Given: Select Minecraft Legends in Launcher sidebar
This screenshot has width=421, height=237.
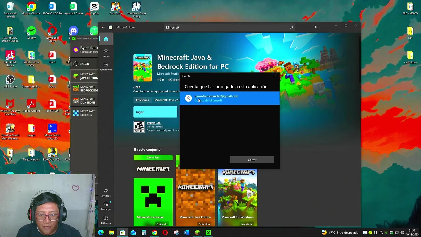Looking at the screenshot, I should click(85, 113).
